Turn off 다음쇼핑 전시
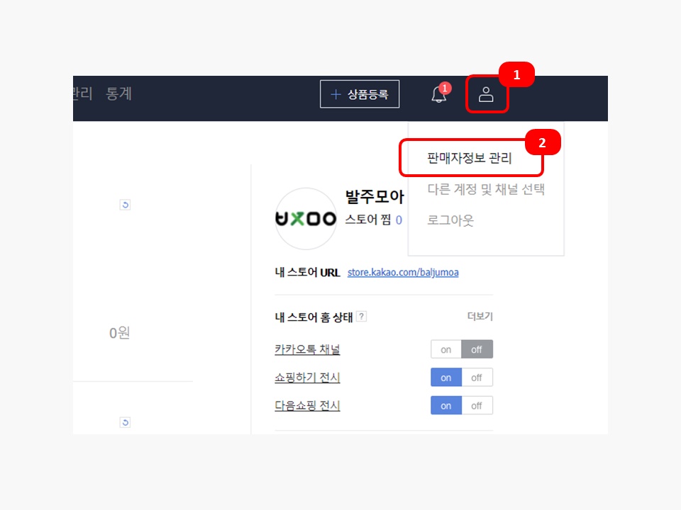Image resolution: width=681 pixels, height=510 pixels. click(x=477, y=406)
